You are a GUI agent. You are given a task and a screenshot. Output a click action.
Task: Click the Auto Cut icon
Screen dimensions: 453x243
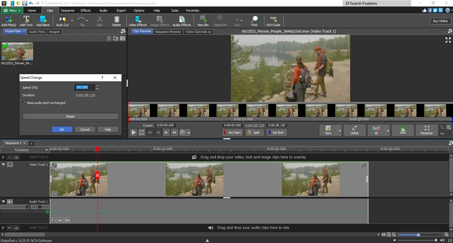coord(62,21)
